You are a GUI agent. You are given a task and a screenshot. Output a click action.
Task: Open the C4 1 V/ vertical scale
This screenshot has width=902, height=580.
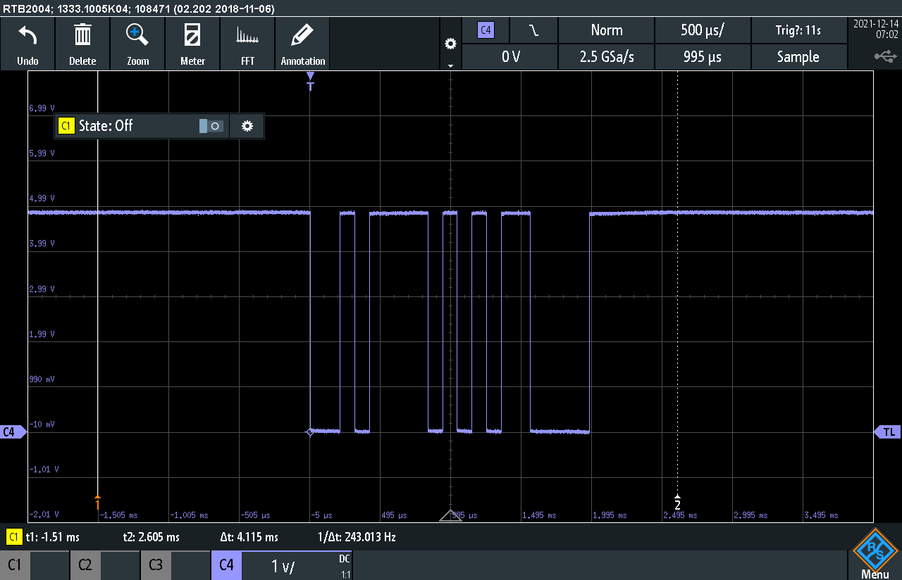click(x=283, y=566)
